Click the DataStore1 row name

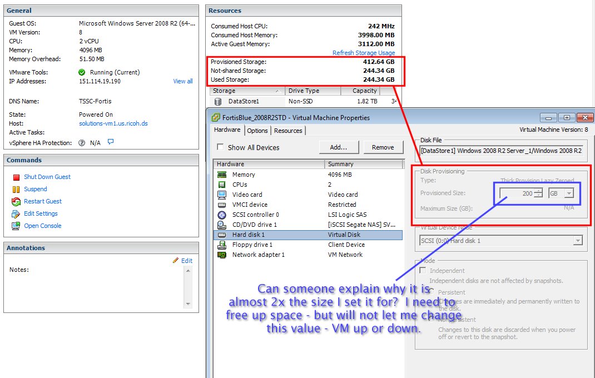point(244,102)
